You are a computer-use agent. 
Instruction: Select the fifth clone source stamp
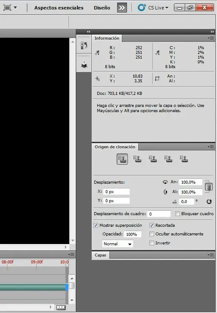[184, 159]
